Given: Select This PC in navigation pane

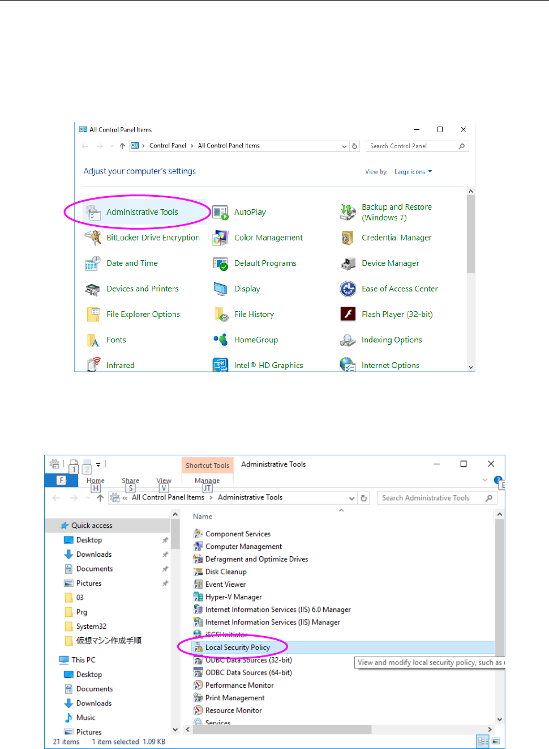Looking at the screenshot, I should point(83,660).
